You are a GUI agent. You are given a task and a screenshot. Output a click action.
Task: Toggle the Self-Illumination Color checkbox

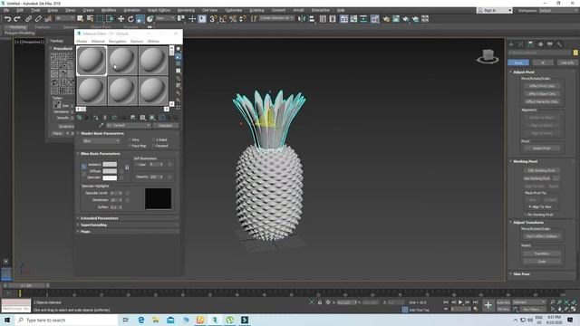(x=136, y=164)
